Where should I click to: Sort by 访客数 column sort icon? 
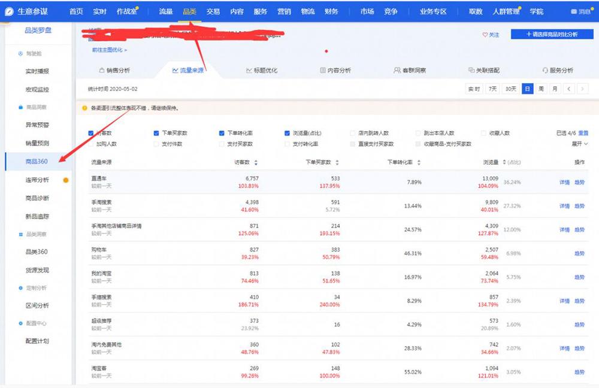coord(256,162)
